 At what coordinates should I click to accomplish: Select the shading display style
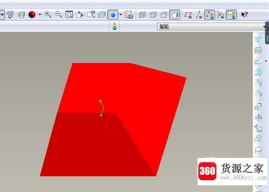[x=175, y=15]
